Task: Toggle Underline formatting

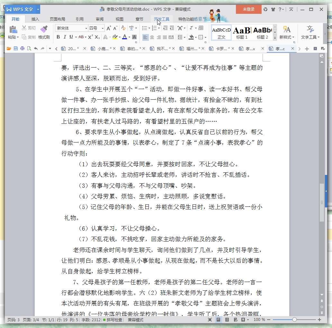Action: 71,37
